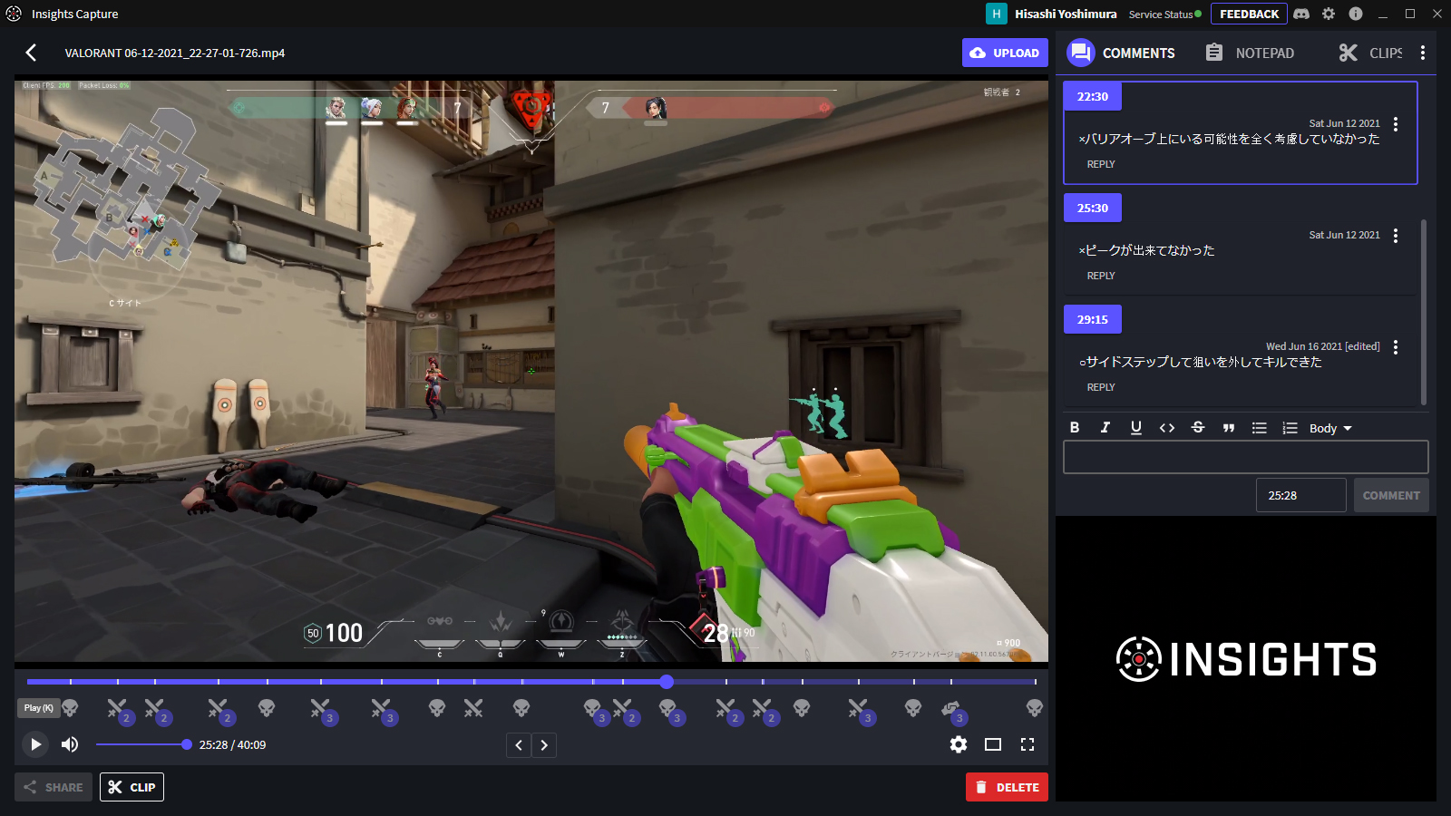Open options menu for the 29:15 comment
Image resolution: width=1451 pixels, height=816 pixels.
click(1396, 347)
